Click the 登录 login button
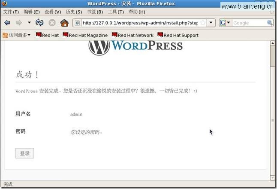 pyautogui.click(x=25, y=153)
